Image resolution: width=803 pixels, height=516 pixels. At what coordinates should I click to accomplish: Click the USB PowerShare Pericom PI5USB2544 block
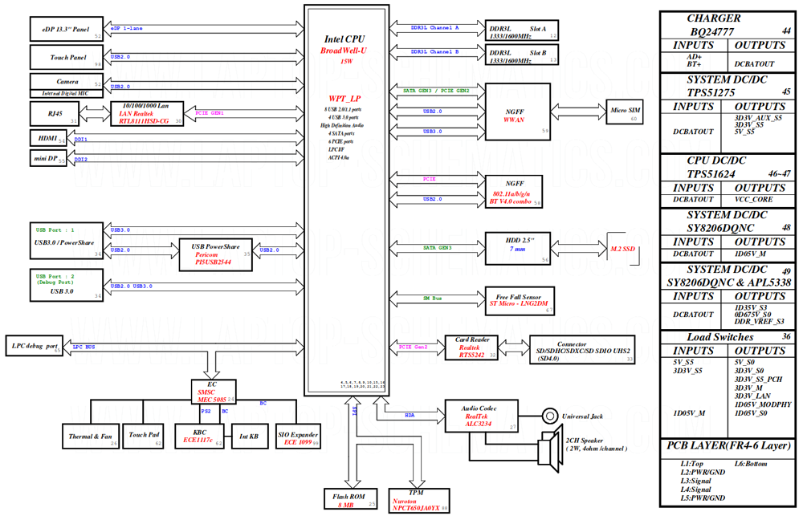215,254
